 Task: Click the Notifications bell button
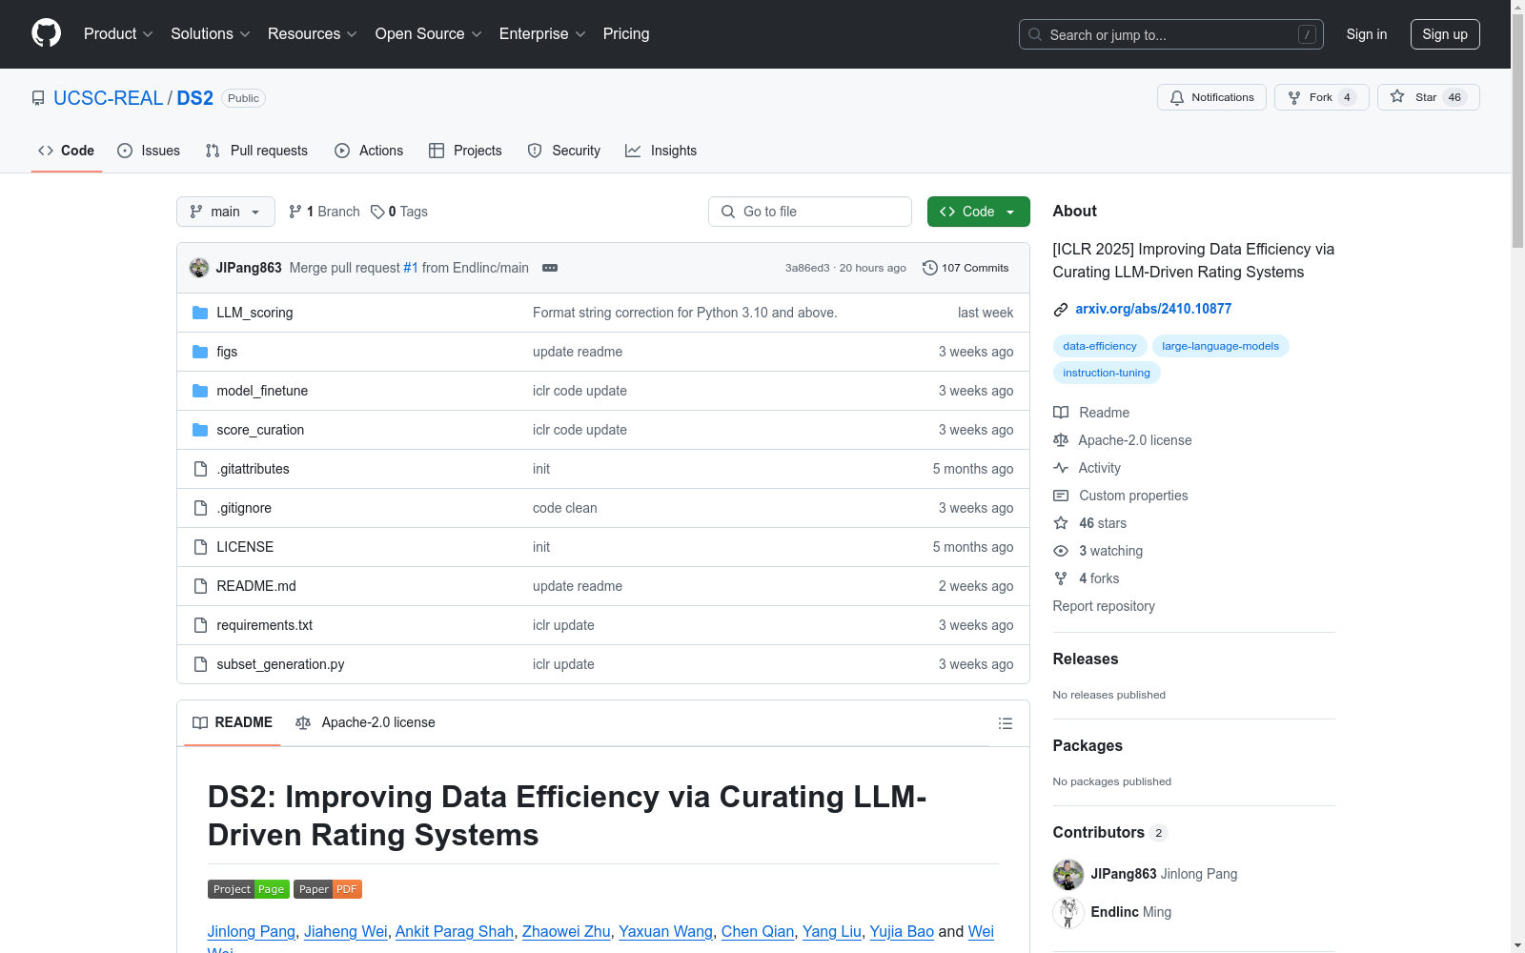pyautogui.click(x=1211, y=97)
